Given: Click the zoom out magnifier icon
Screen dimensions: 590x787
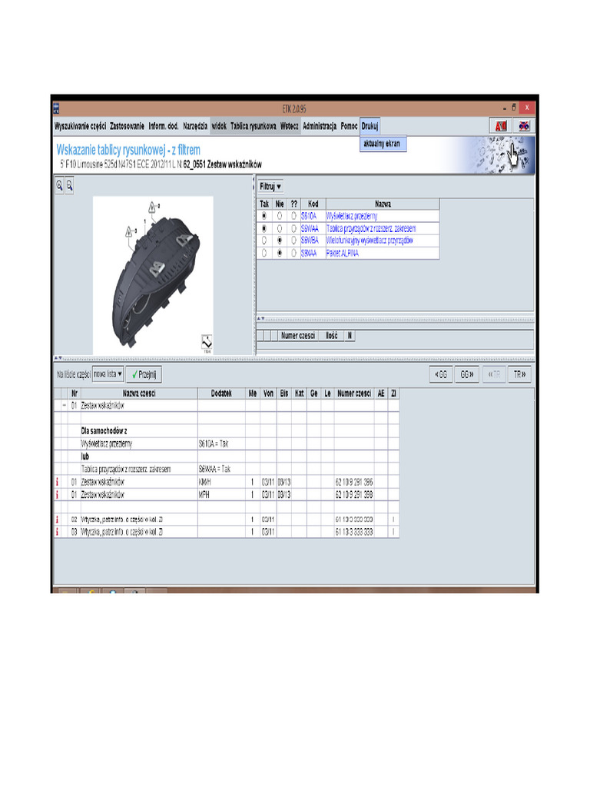Looking at the screenshot, I should [x=69, y=185].
